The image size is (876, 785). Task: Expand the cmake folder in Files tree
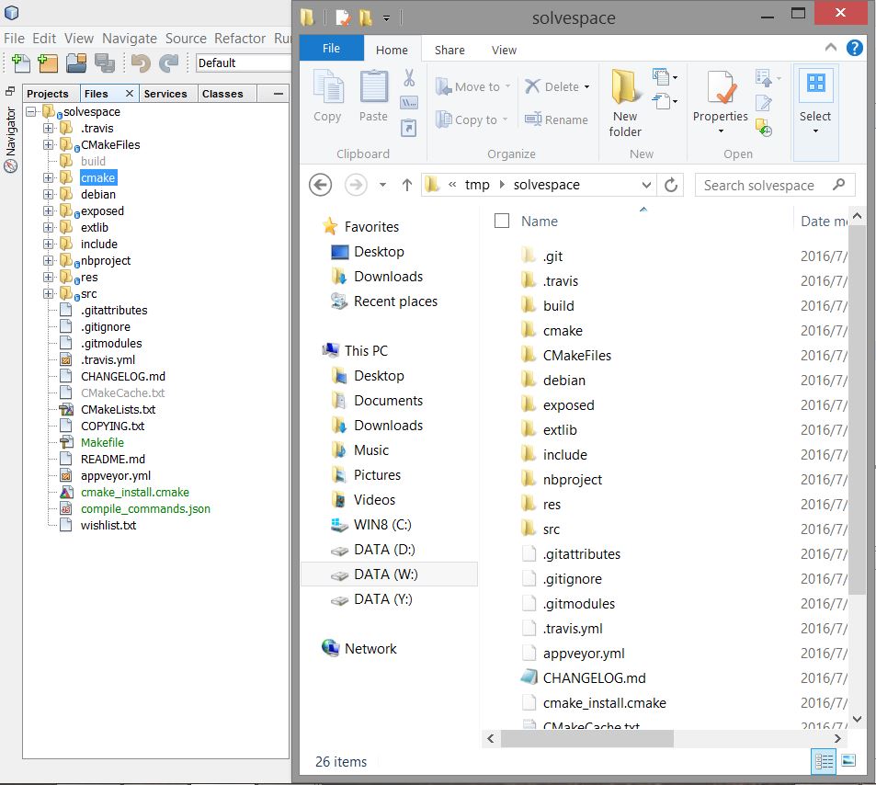(49, 177)
